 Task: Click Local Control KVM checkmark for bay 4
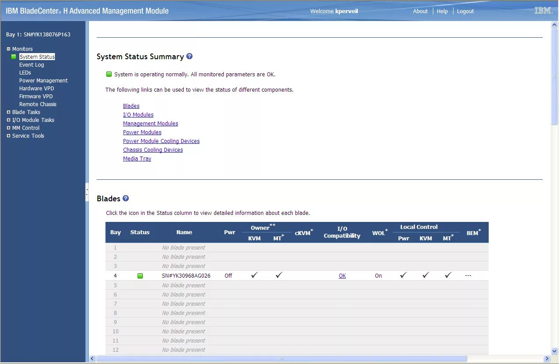425,275
